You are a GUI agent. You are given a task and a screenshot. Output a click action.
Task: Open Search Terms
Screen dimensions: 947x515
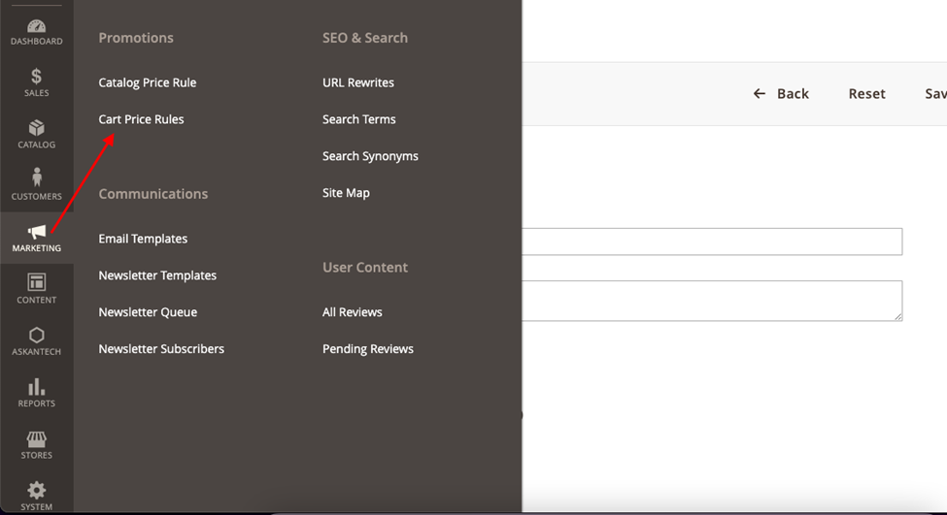[359, 119]
